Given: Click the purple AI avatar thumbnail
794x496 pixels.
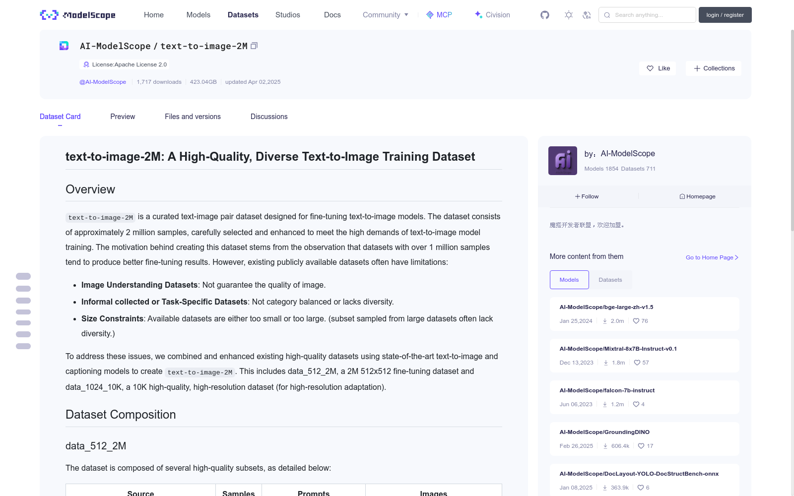Looking at the screenshot, I should pos(563,161).
